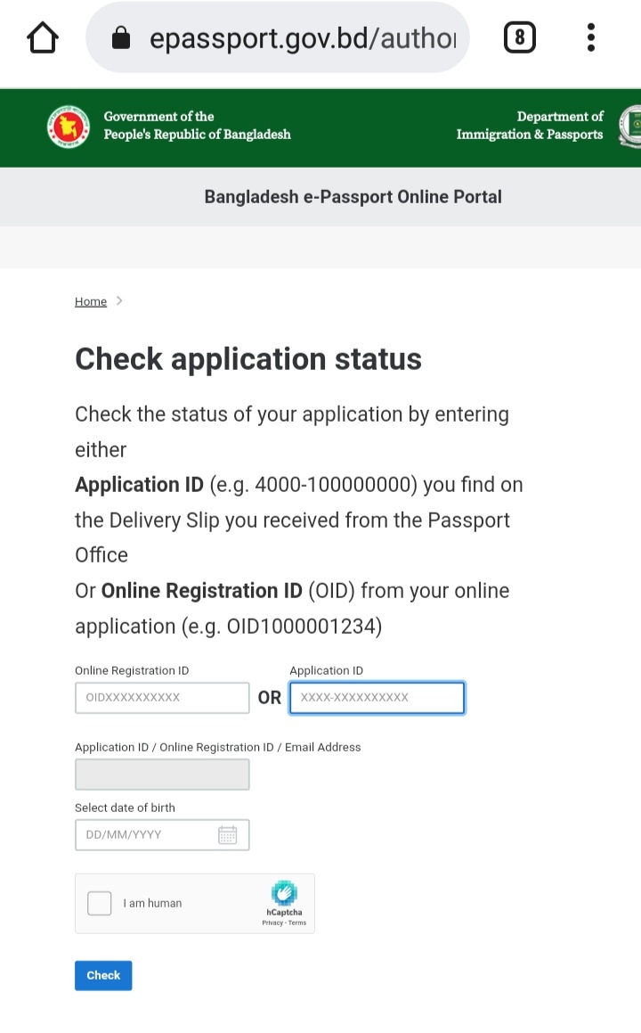This screenshot has height=1033, width=641.
Task: Open the browser three-dot menu
Action: coord(590,37)
